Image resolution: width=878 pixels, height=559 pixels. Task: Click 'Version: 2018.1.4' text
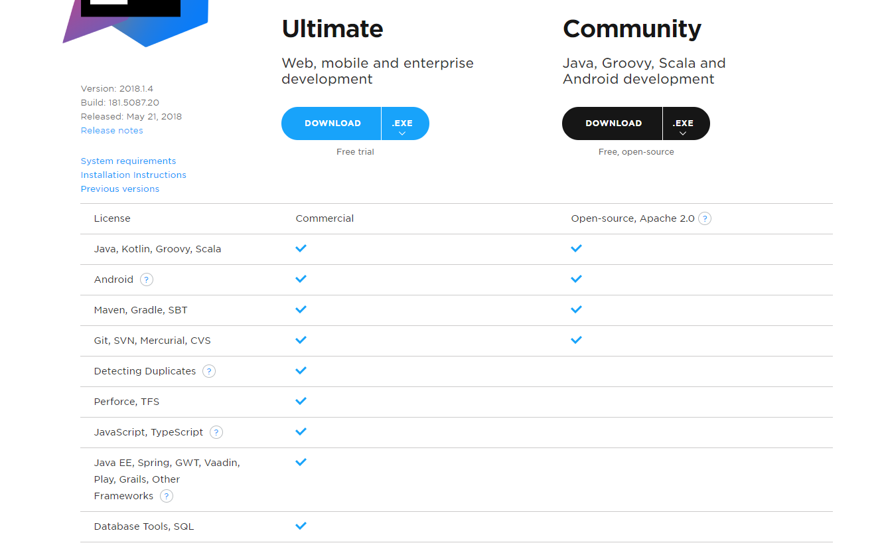tap(117, 89)
